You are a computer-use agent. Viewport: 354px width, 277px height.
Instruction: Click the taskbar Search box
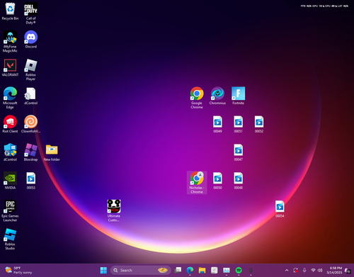point(140,270)
